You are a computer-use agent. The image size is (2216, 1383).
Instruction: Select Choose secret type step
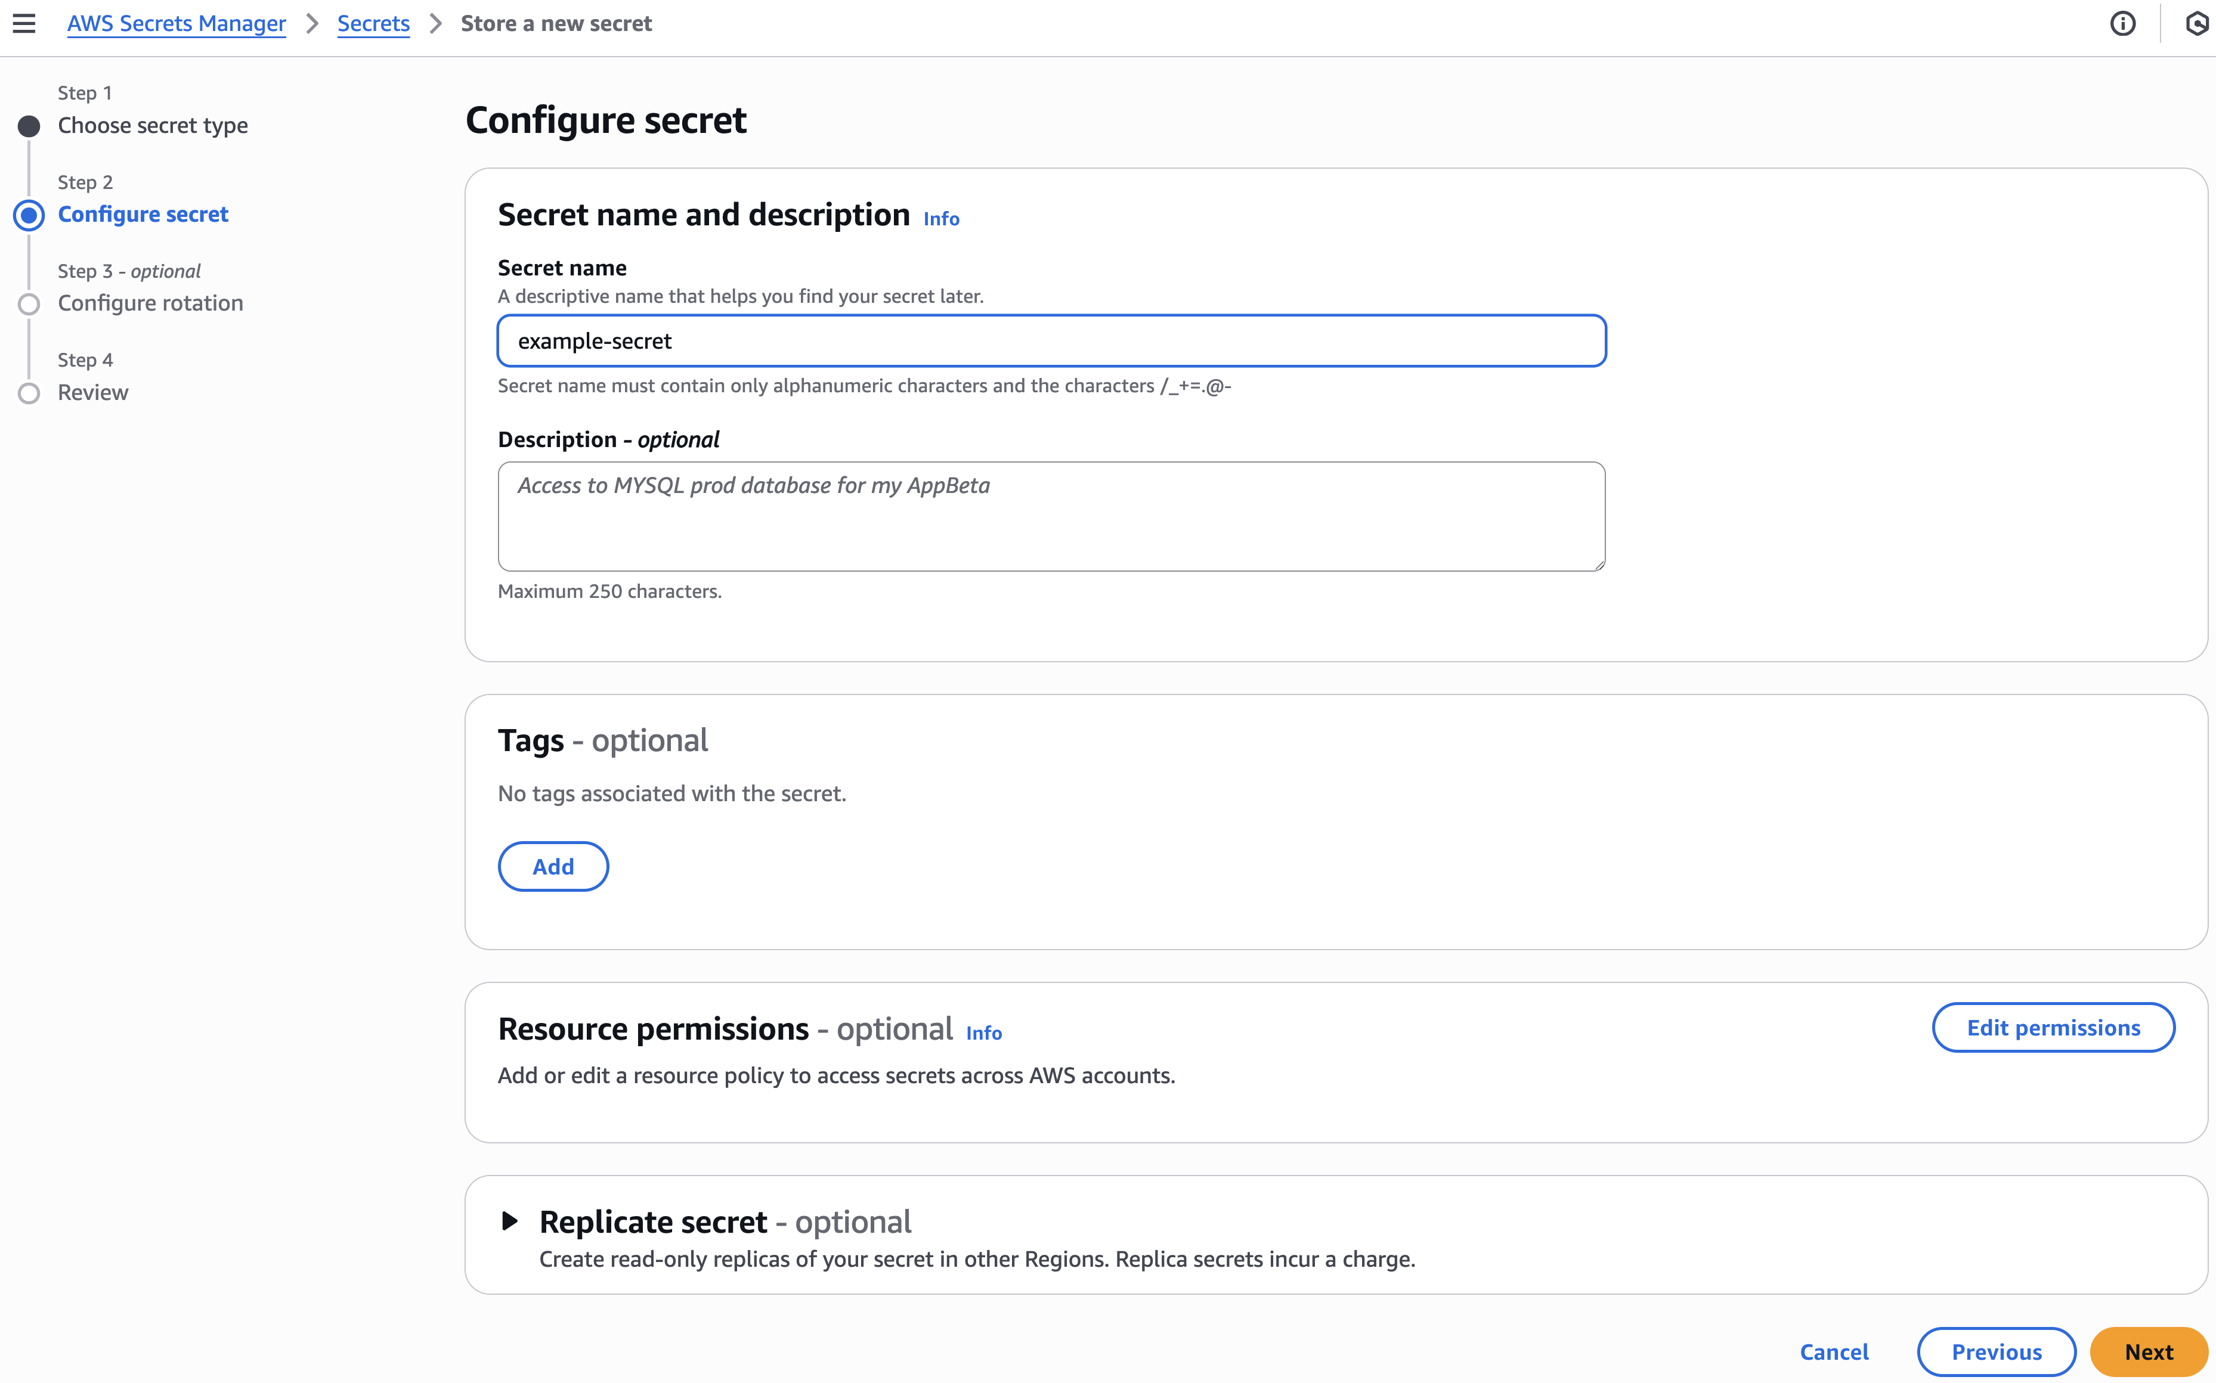point(153,125)
